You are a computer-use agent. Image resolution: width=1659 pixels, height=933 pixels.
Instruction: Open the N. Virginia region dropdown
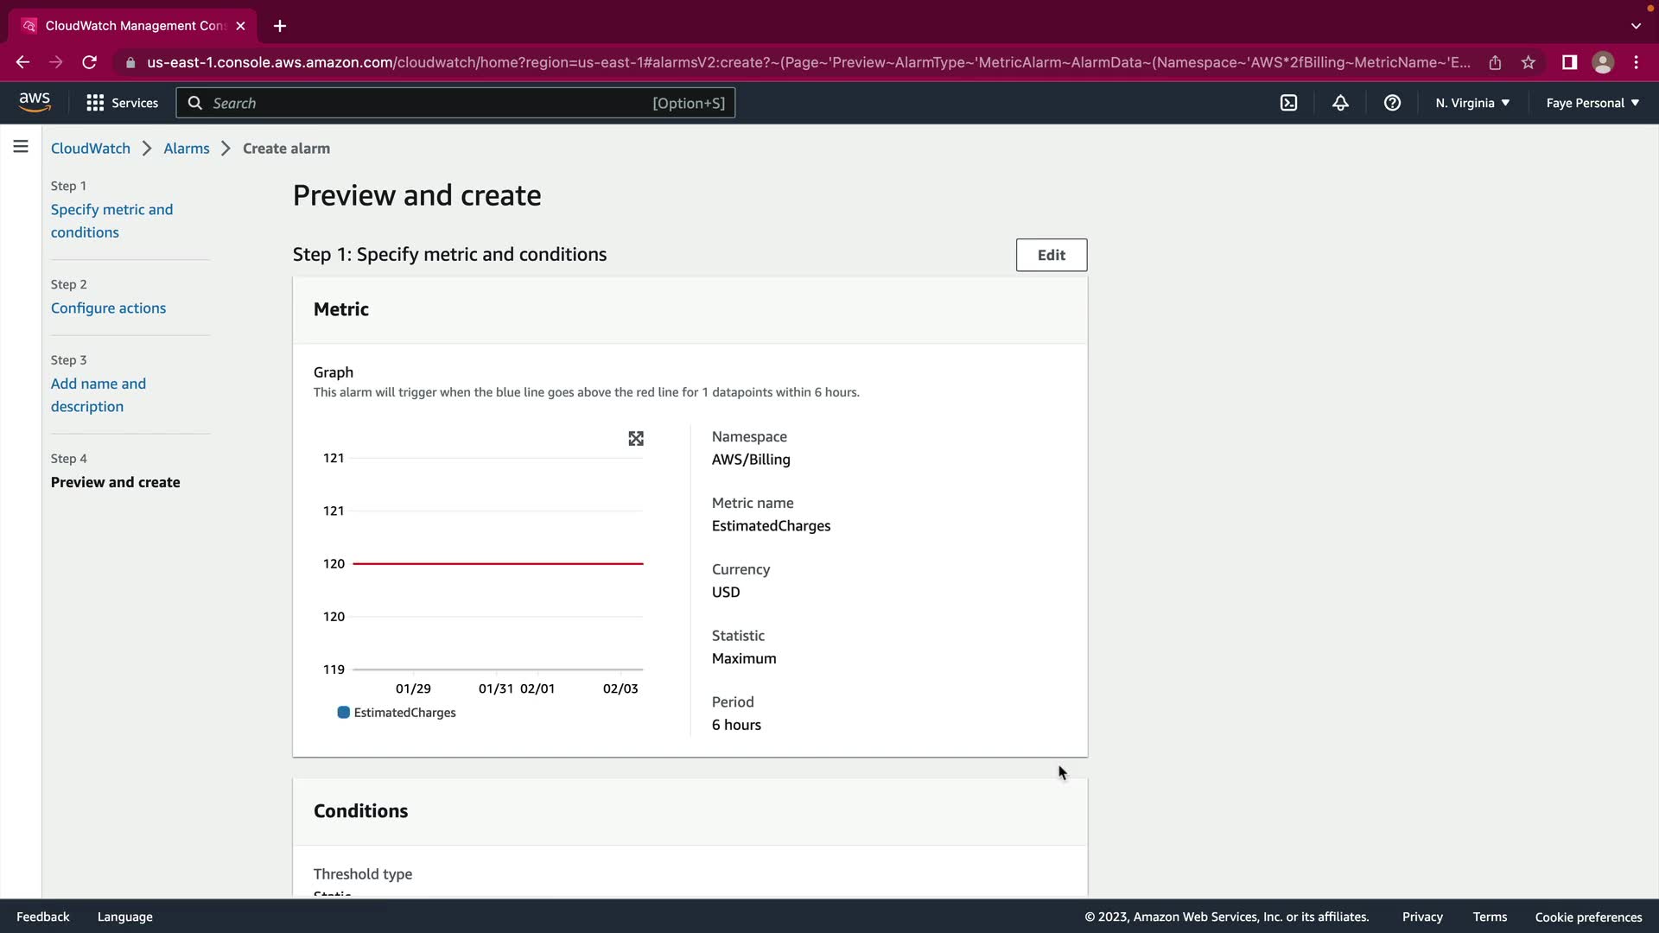1472,103
